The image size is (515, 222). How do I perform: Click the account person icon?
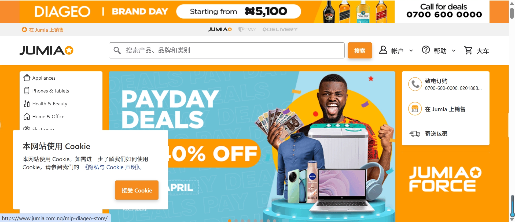tap(383, 50)
